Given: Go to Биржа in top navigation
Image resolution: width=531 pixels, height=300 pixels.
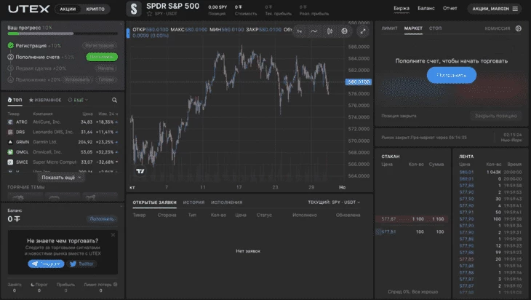Looking at the screenshot, I should (x=402, y=9).
